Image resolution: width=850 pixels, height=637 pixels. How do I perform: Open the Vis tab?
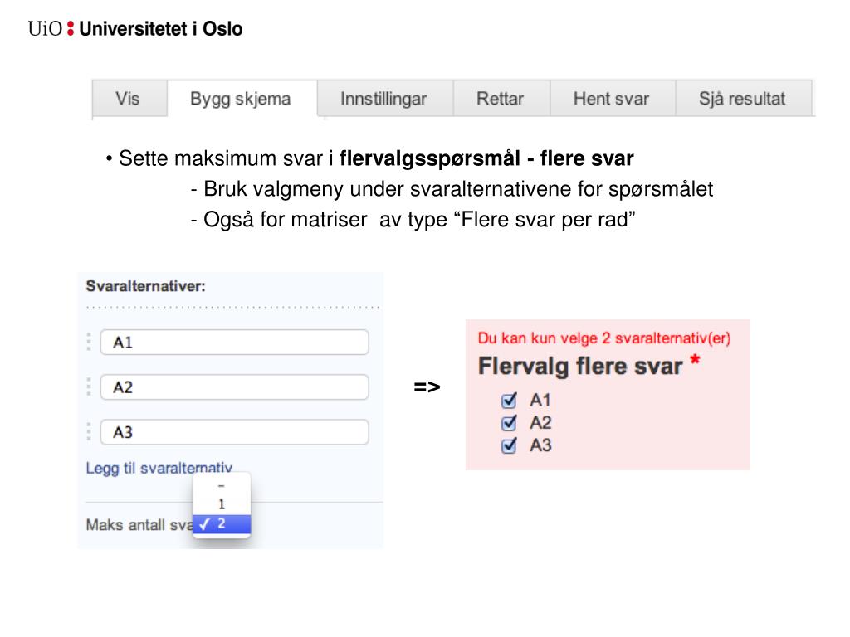tap(128, 99)
